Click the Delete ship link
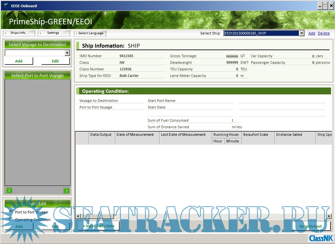Screen dimensions: 335x244 [x=324, y=33]
